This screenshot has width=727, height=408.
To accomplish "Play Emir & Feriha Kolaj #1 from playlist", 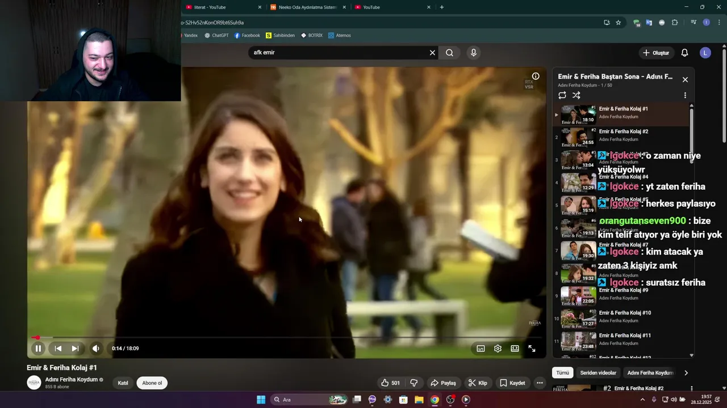I will pyautogui.click(x=621, y=114).
